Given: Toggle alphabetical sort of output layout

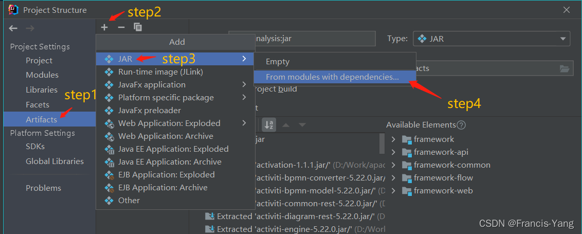Looking at the screenshot, I should pos(269,125).
